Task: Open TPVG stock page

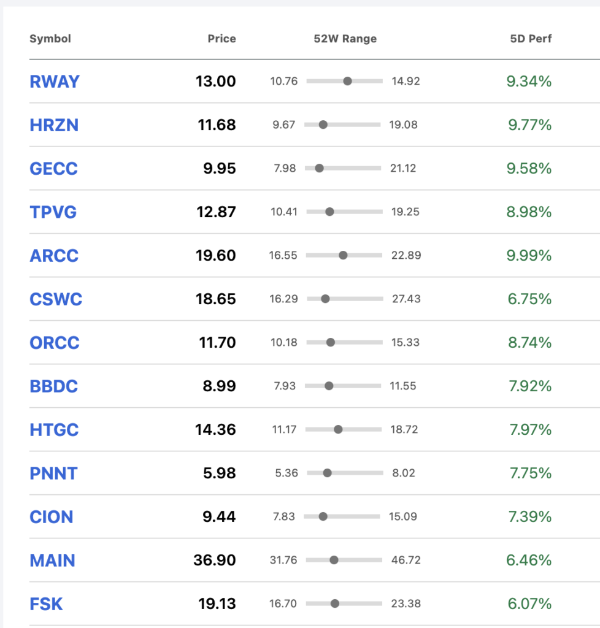Action: [53, 212]
